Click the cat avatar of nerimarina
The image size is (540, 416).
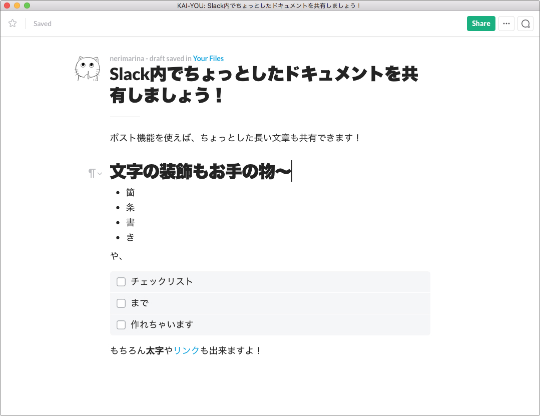tap(88, 69)
